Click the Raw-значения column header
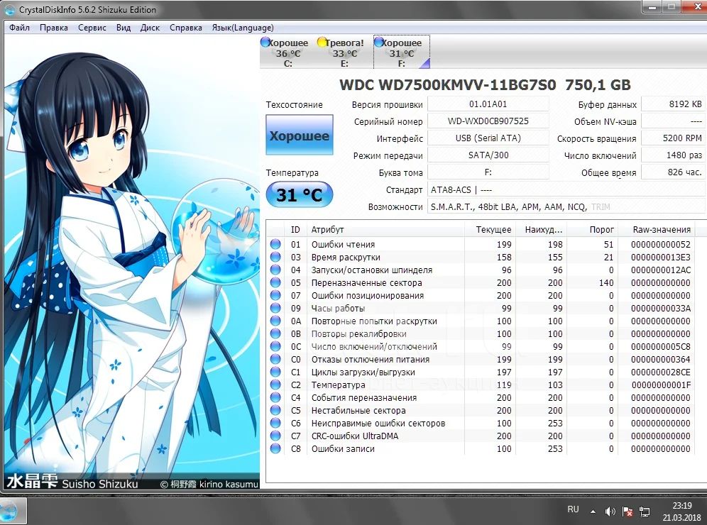 pos(656,229)
